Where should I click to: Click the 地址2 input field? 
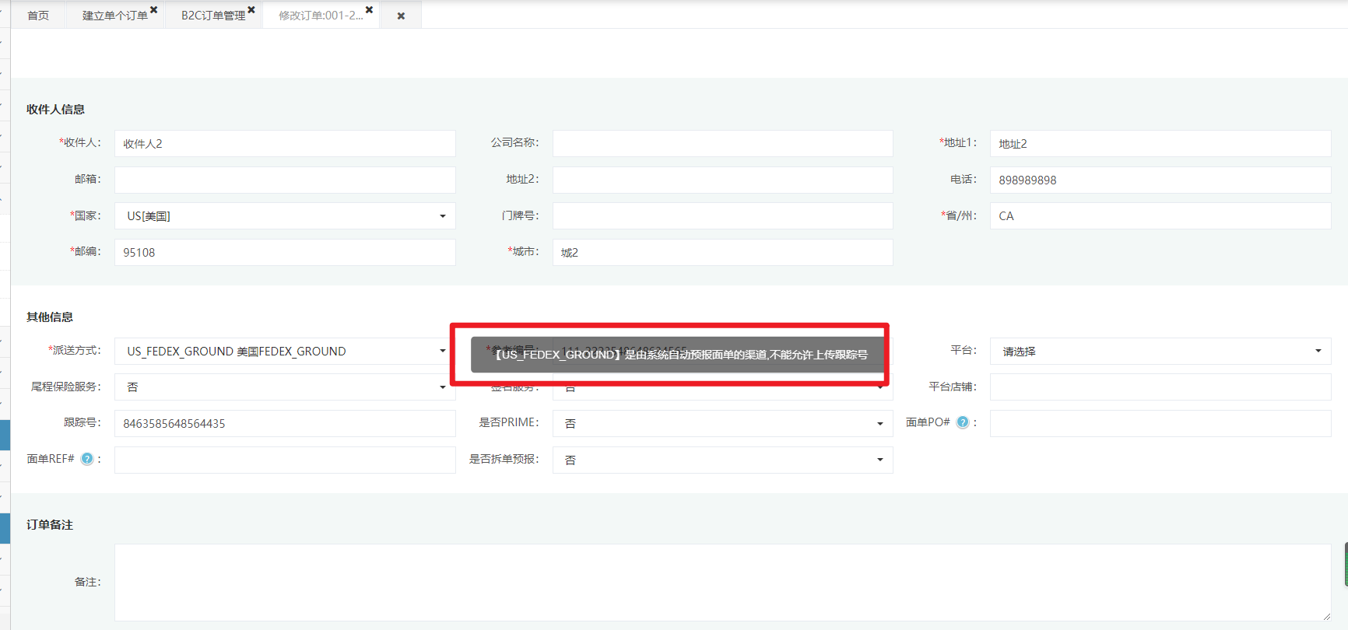click(x=722, y=180)
